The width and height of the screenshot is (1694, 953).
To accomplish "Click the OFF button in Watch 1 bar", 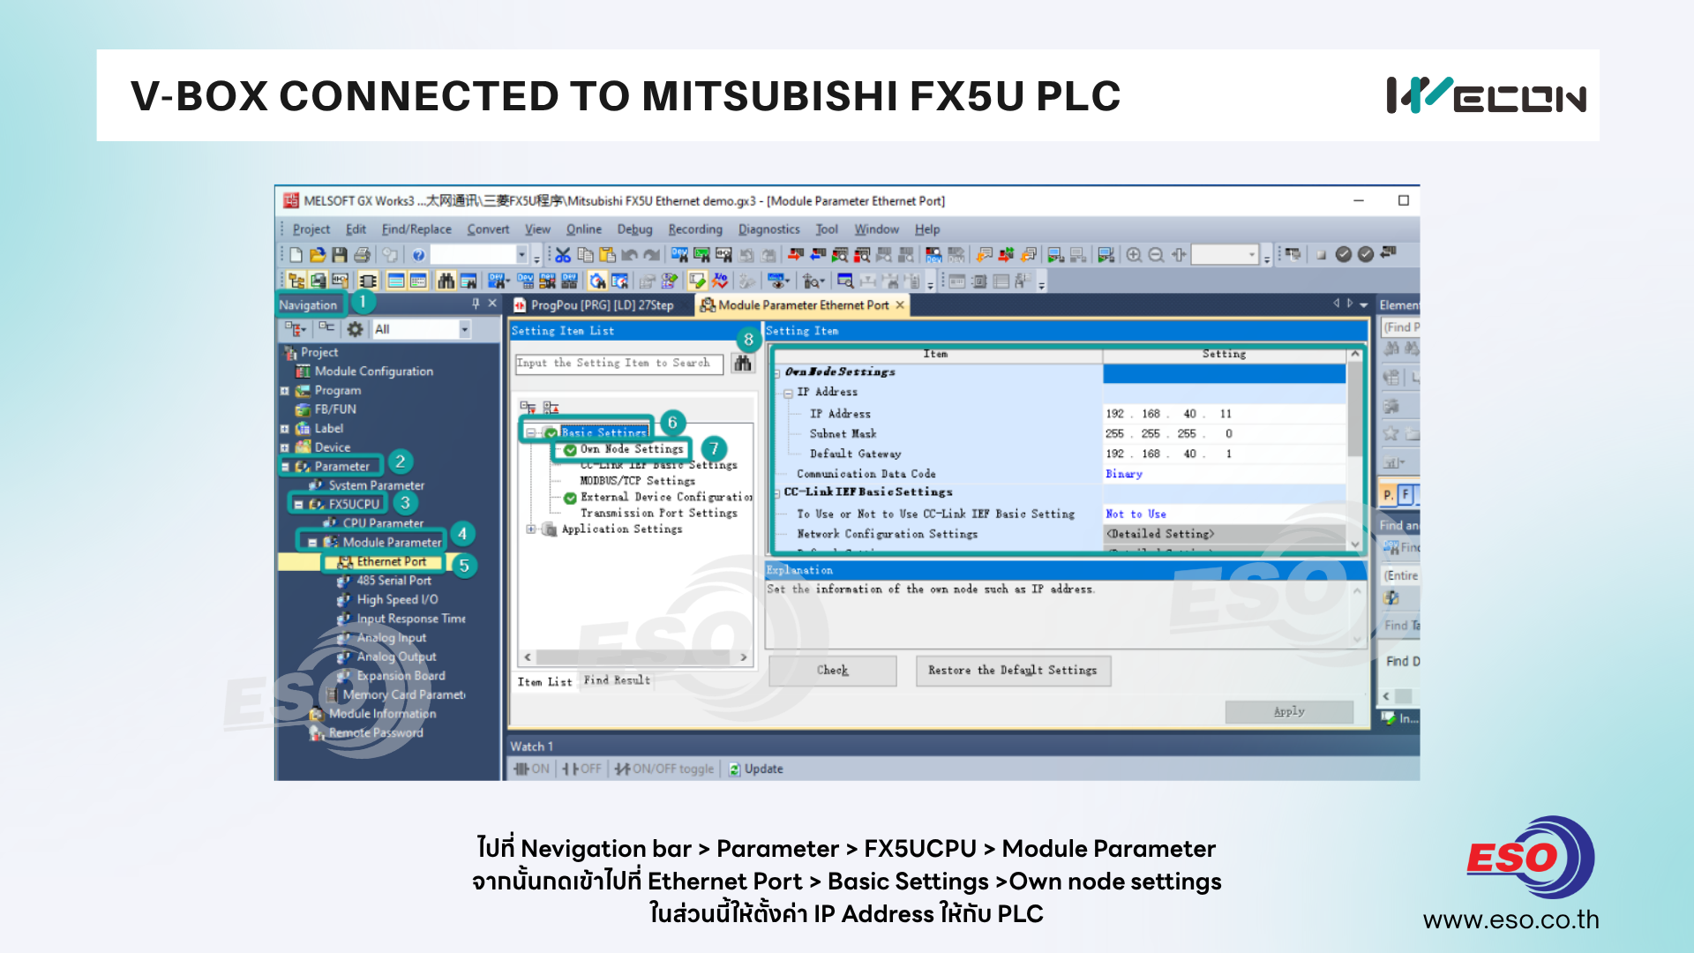I will tap(582, 769).
